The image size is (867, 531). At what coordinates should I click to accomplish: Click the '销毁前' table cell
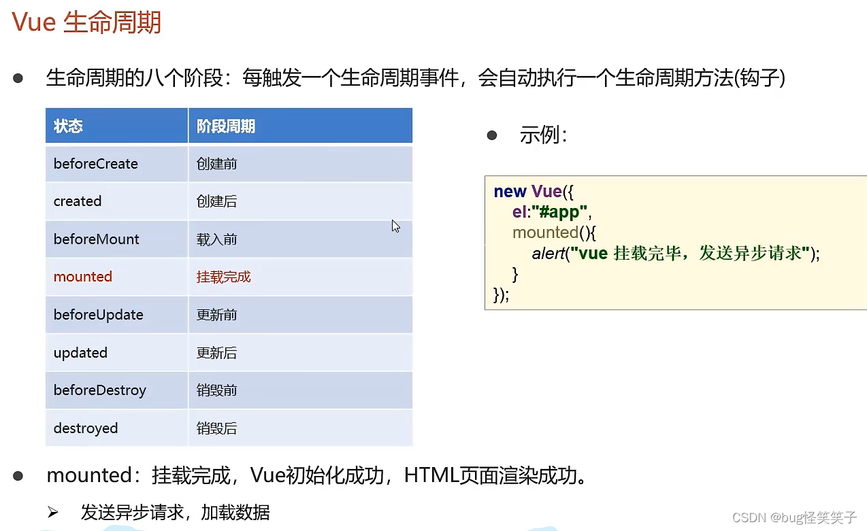coord(300,390)
